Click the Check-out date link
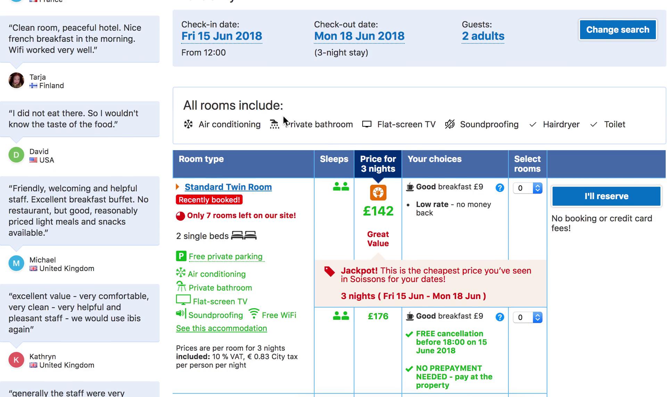 click(x=360, y=35)
